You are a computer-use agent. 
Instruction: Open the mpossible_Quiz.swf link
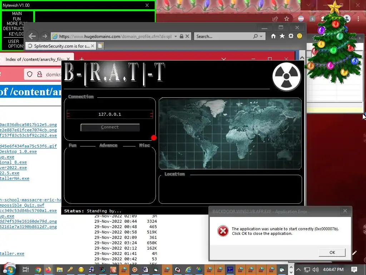point(22,205)
